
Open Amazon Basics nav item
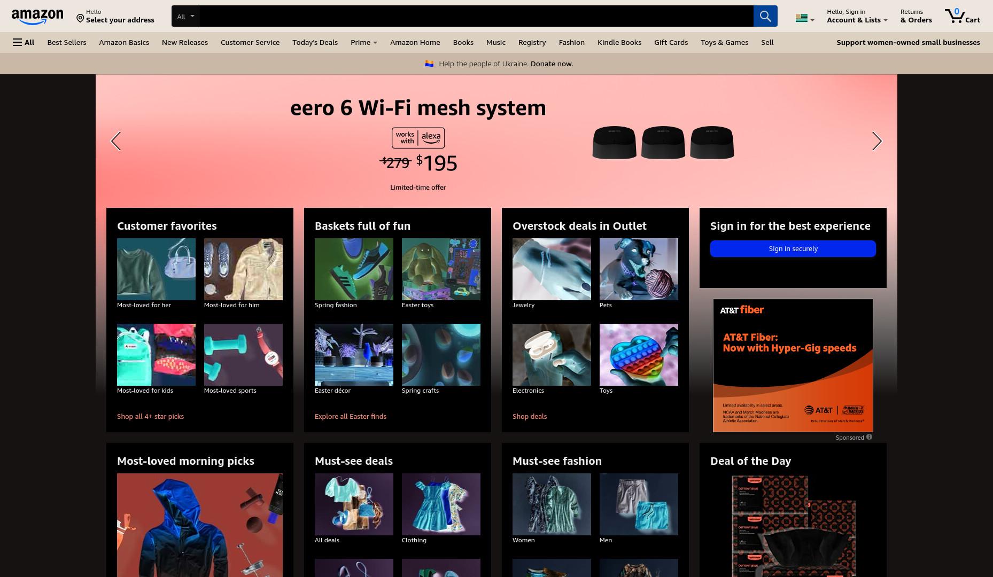[124, 42]
